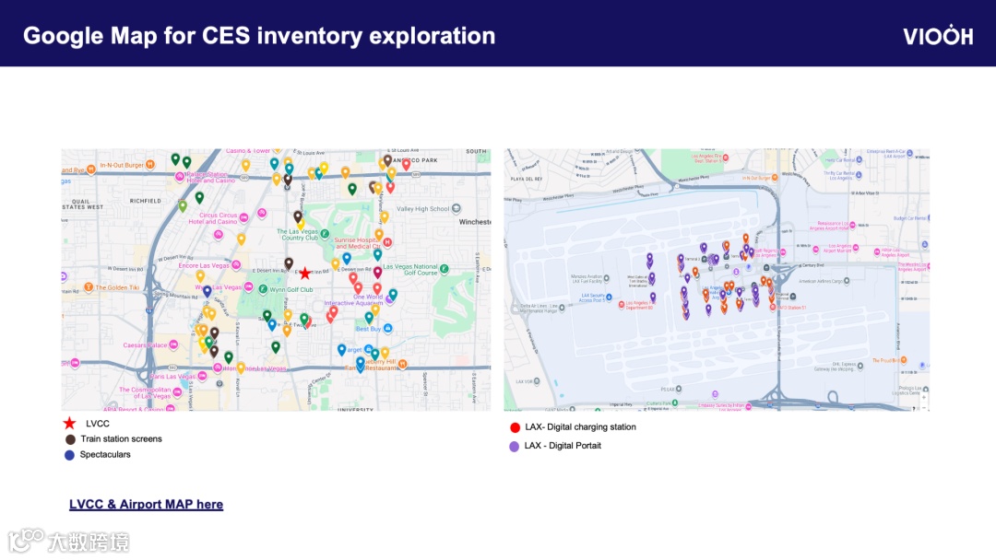Click the In-N-Out Burger restaurant icon on Las Vegas map
The width and height of the screenshot is (996, 560).
(x=150, y=165)
